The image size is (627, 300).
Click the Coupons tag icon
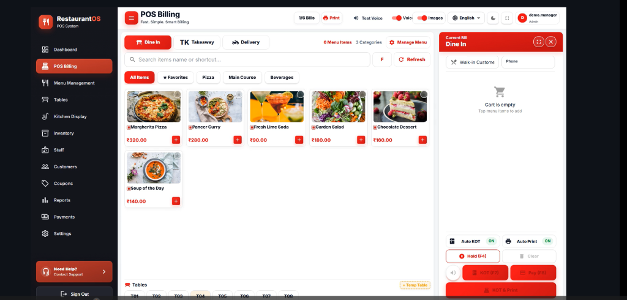point(45,183)
